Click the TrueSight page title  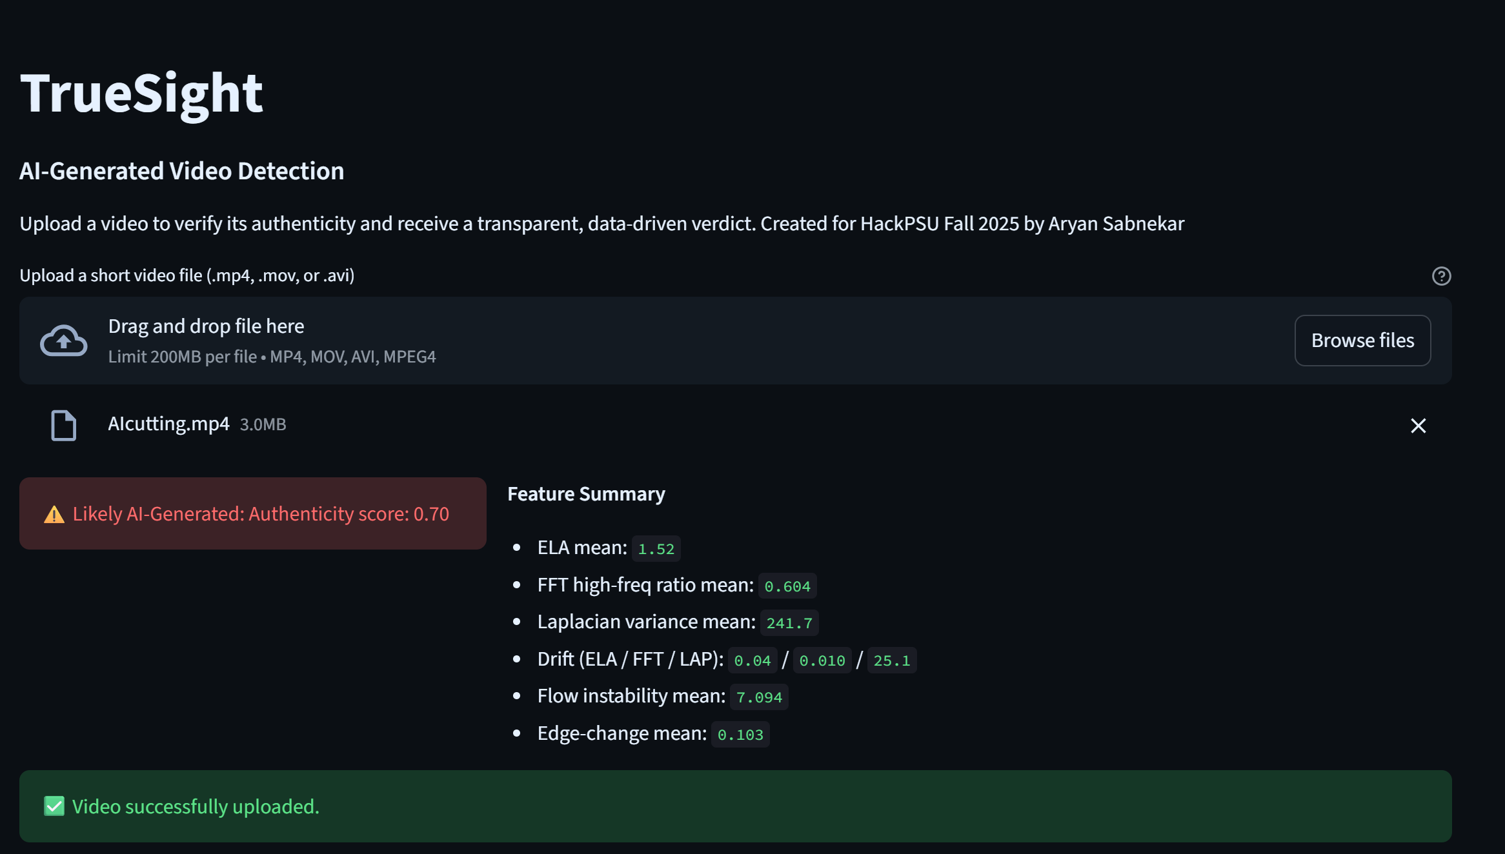(141, 94)
